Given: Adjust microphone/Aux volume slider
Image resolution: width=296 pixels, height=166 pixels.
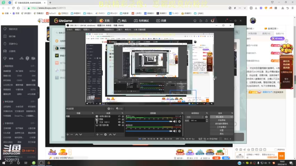Looking at the screenshot, I should pyautogui.click(x=149, y=121).
